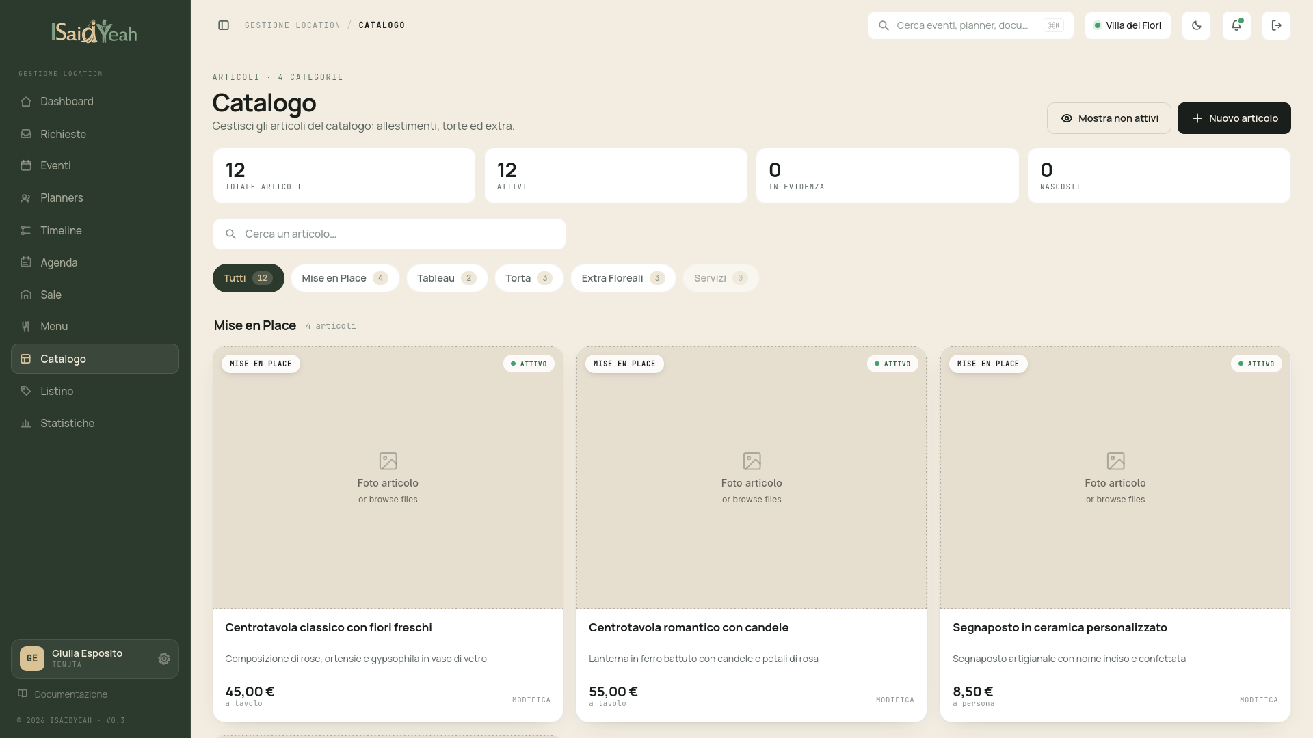Click Attivo badge on Segnaposto in ceramica card
This screenshot has width=1313, height=738.
point(1257,364)
